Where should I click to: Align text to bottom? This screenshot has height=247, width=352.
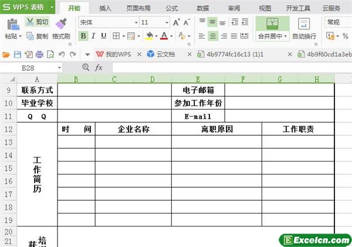click(222, 22)
